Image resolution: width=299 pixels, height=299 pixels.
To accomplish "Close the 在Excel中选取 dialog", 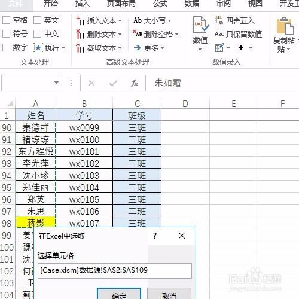I will [x=182, y=236].
